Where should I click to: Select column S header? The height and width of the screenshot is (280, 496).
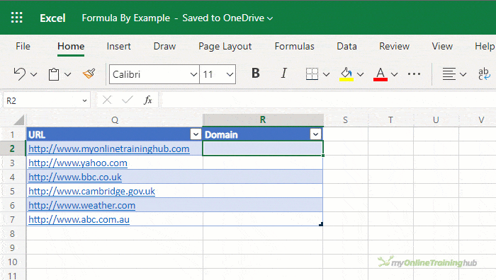[x=346, y=120]
